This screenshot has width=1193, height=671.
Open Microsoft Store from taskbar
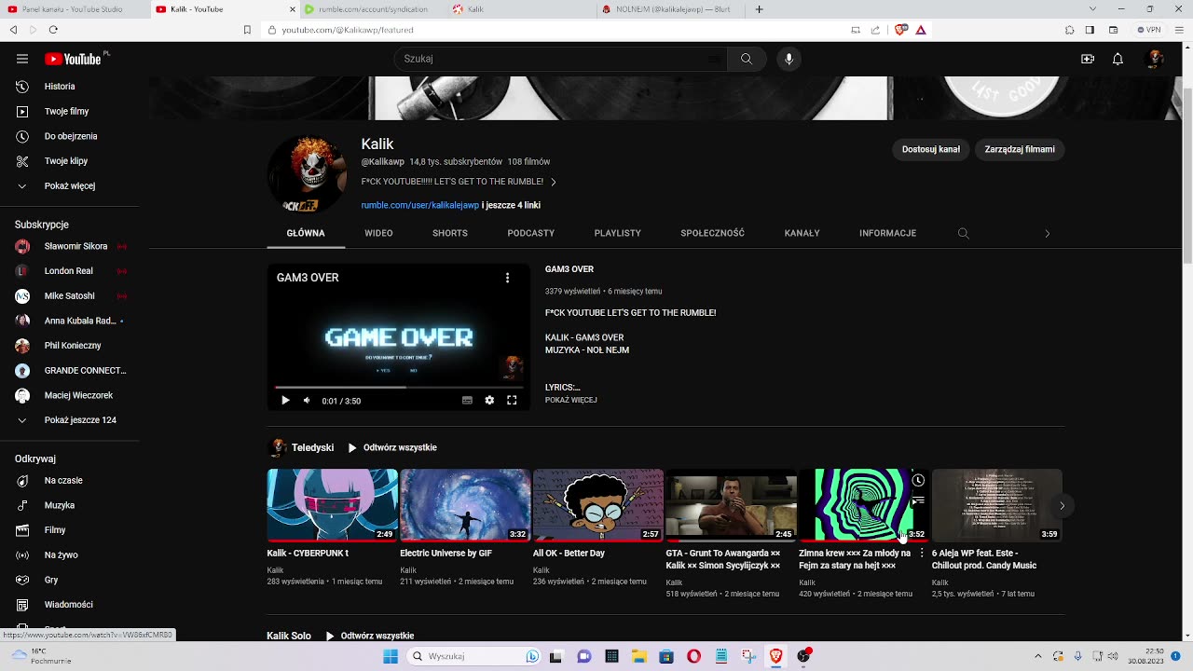[x=666, y=656]
